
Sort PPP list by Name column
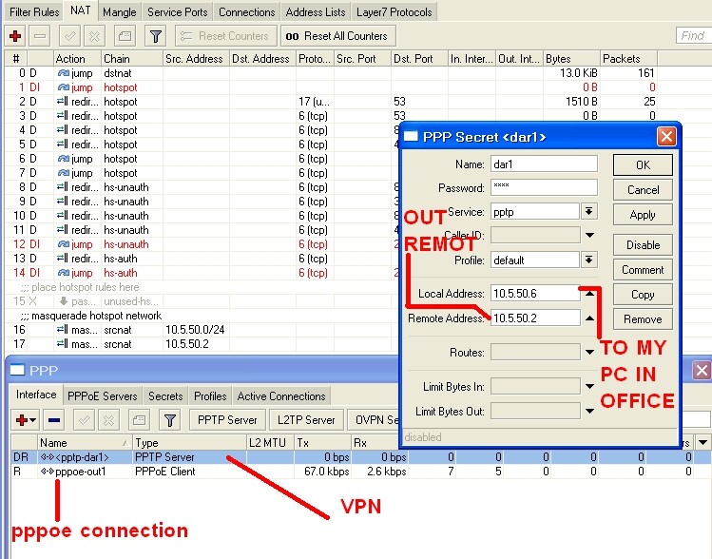(85, 442)
